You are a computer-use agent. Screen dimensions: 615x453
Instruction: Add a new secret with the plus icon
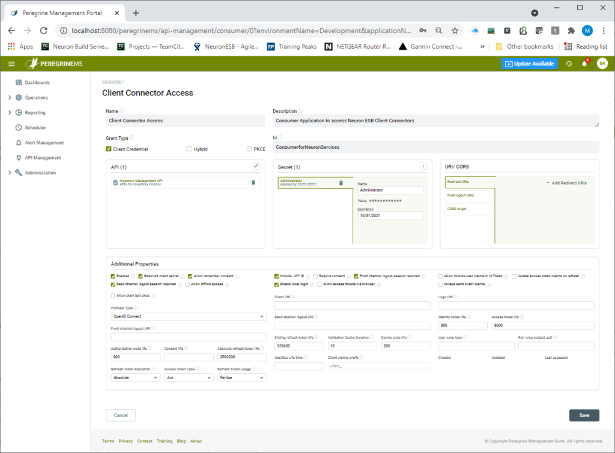(x=423, y=166)
